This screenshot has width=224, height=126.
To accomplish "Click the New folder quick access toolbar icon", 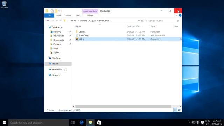I will 56,11.
